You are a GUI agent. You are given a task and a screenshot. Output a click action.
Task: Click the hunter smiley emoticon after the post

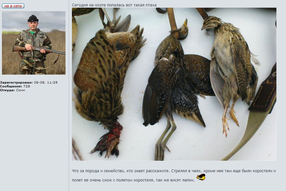201,177
